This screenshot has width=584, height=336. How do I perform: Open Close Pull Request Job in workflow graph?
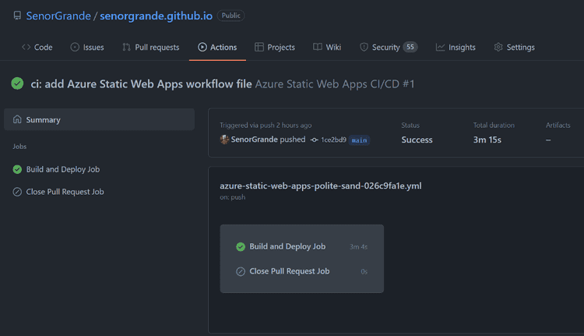(x=290, y=271)
